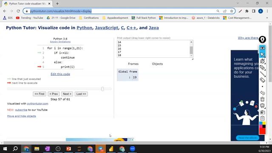272x153 pixels.
Task: Open the browser extensions puzzle icon
Action: 247,11
